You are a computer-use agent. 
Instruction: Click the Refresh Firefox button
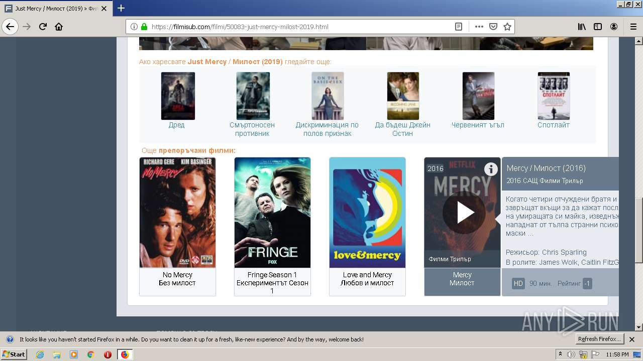click(x=599, y=339)
